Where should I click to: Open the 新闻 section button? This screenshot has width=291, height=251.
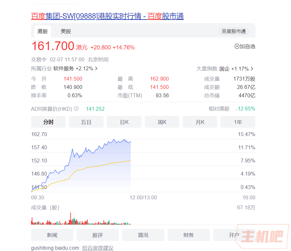52,235
